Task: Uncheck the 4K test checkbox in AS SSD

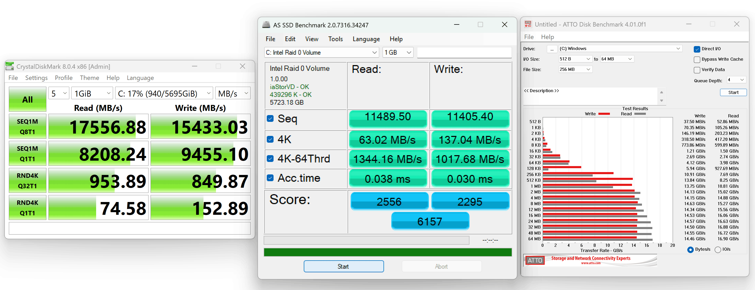Action: click(270, 139)
